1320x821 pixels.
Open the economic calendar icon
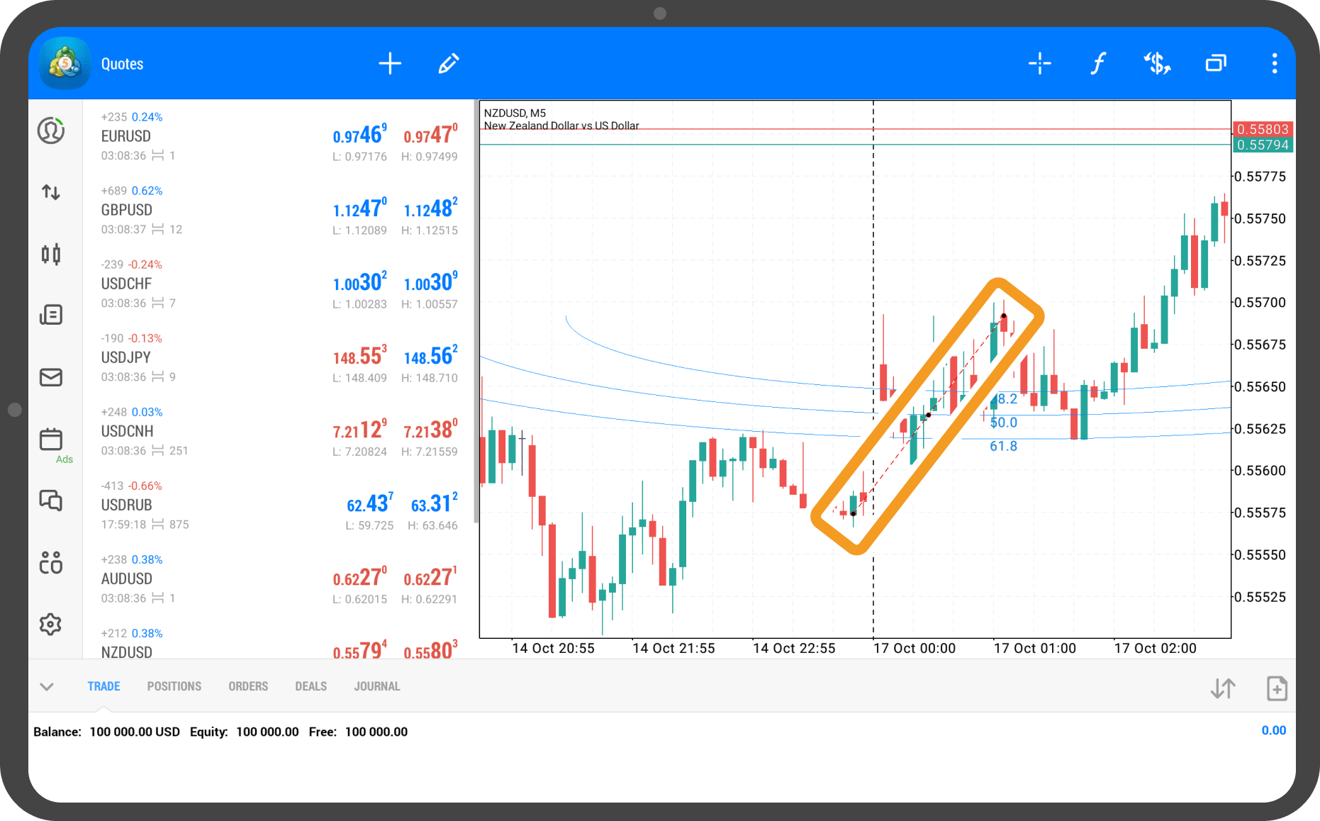point(51,440)
